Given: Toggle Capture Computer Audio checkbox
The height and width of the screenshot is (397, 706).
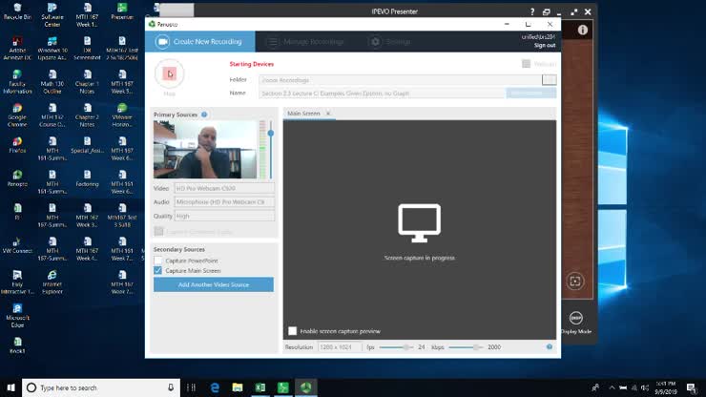Looking at the screenshot, I should [158, 231].
